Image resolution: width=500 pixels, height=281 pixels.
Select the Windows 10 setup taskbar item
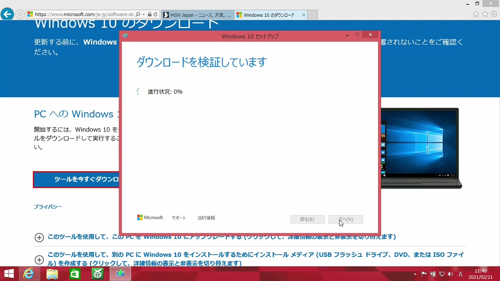click(120, 274)
